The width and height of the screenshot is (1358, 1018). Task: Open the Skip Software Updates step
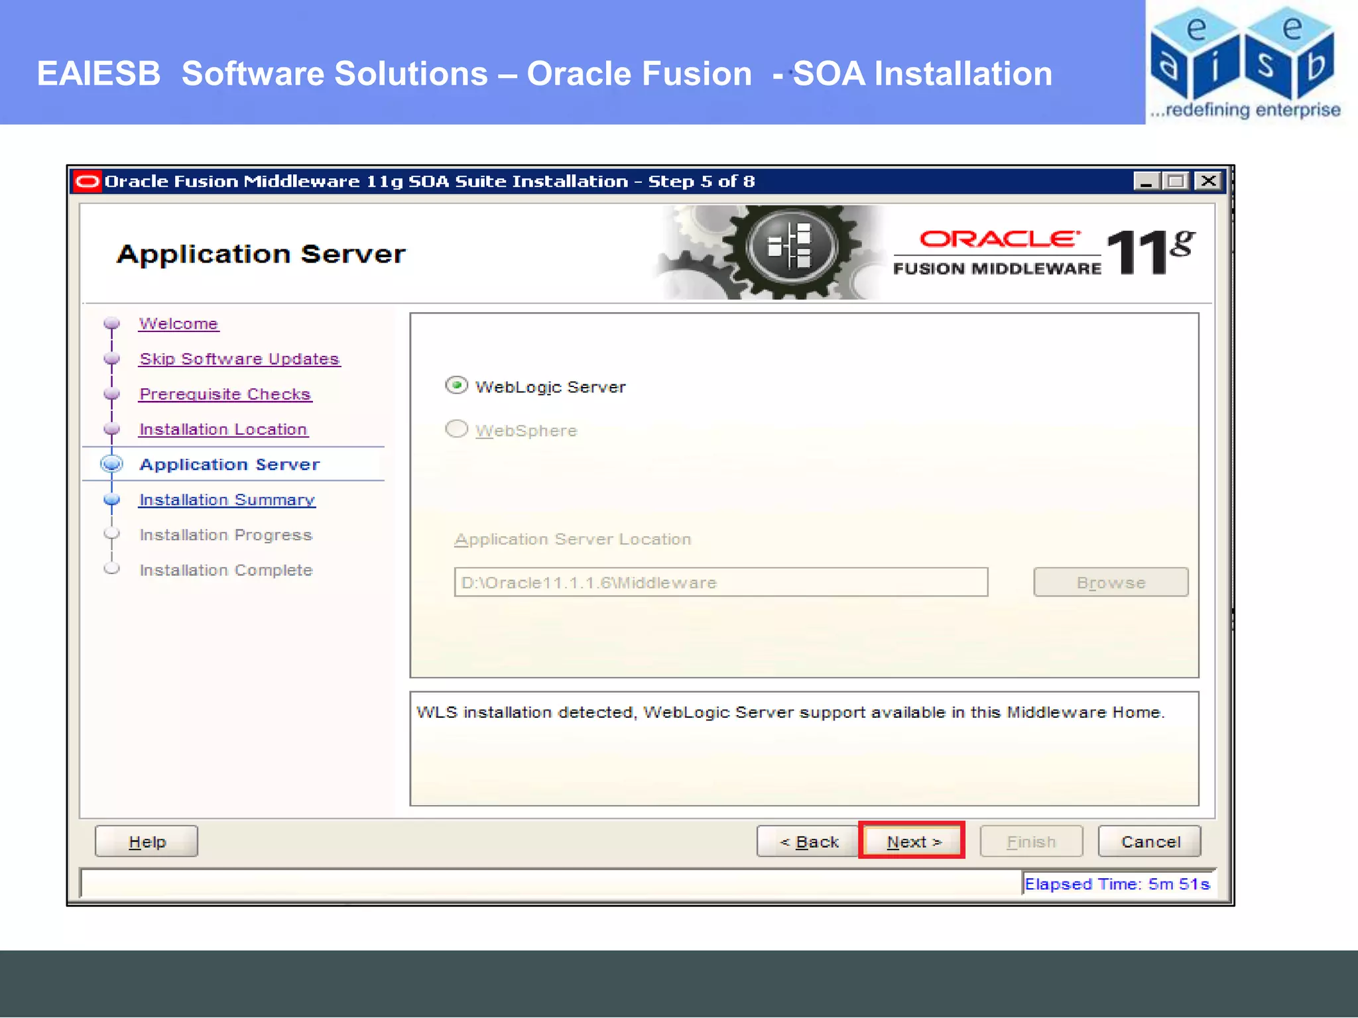point(239,359)
